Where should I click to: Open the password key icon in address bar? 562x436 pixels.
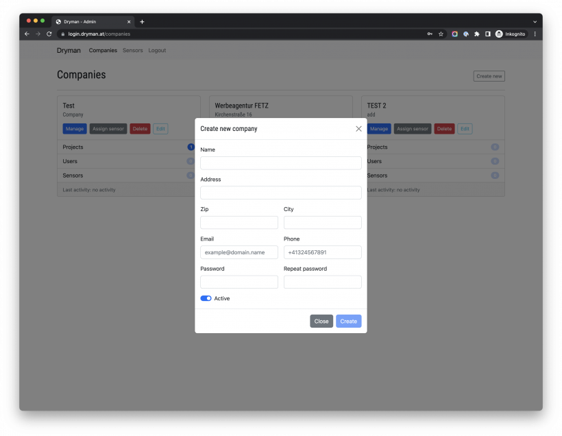coord(430,34)
